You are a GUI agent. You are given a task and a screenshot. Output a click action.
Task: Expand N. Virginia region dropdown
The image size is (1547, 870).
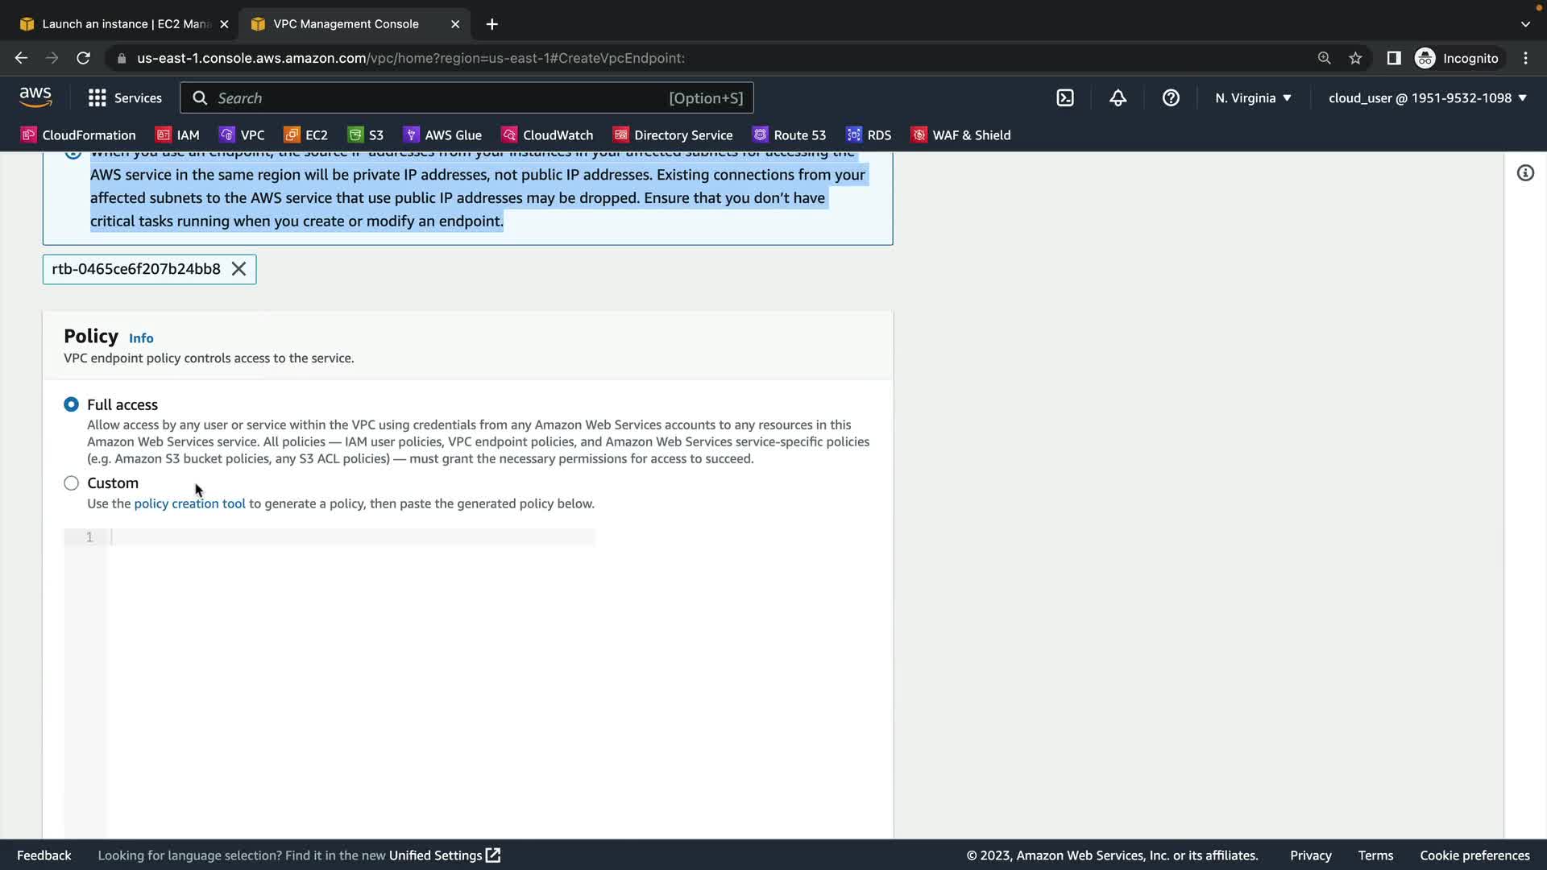(1254, 98)
